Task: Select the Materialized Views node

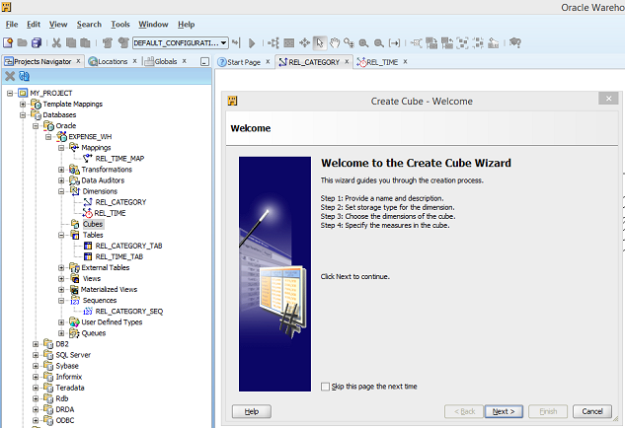Action: pyautogui.click(x=109, y=290)
